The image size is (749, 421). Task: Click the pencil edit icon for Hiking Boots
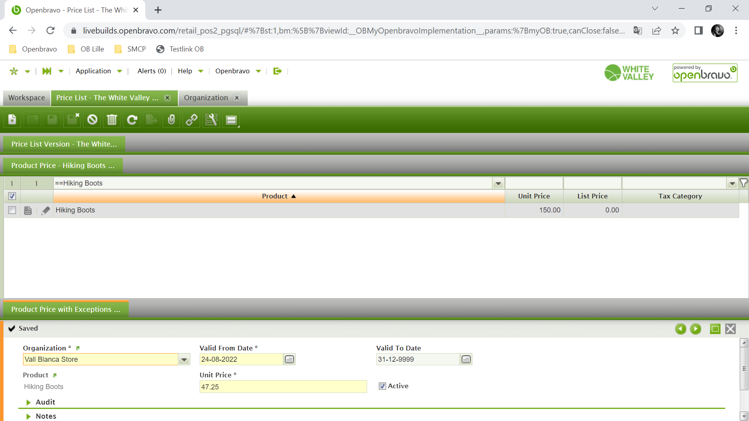click(x=46, y=210)
